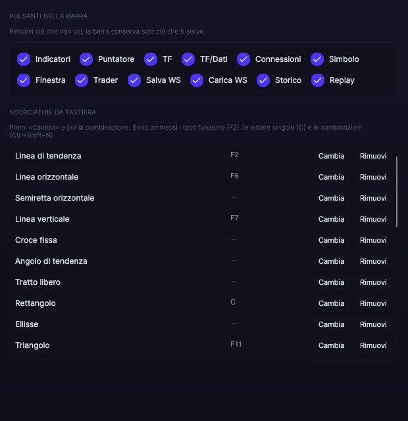408x421 pixels.
Task: Select the Ellisse shortcut row
Action: [202, 324]
